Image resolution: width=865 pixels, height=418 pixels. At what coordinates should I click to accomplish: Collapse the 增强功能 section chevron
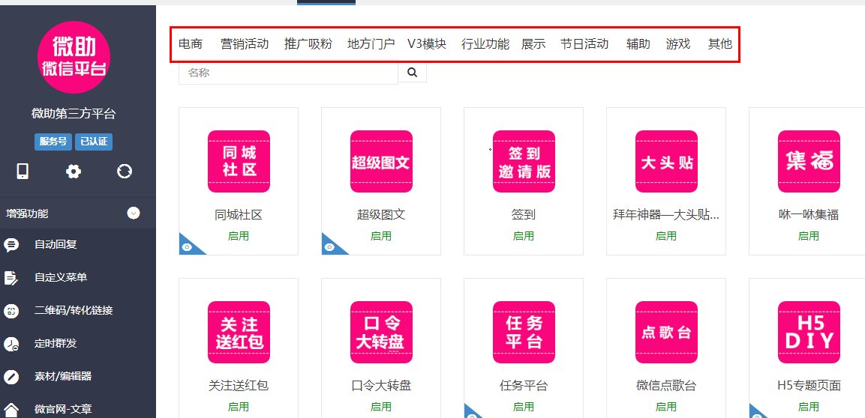pyautogui.click(x=134, y=213)
